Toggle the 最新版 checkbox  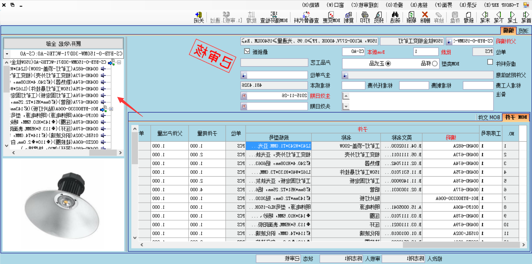[x=247, y=51]
